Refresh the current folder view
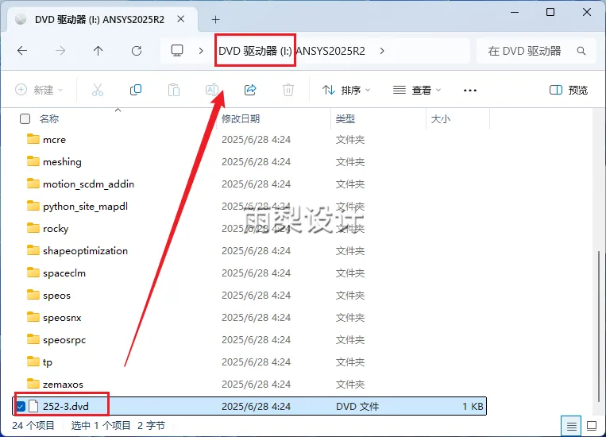Screen dimensions: 606x437 [137, 51]
